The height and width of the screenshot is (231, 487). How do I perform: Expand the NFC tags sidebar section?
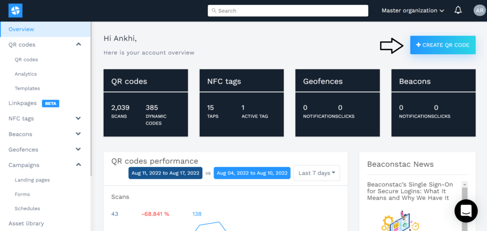78,118
